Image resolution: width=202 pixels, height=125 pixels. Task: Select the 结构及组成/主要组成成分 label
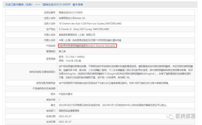pos(42,72)
